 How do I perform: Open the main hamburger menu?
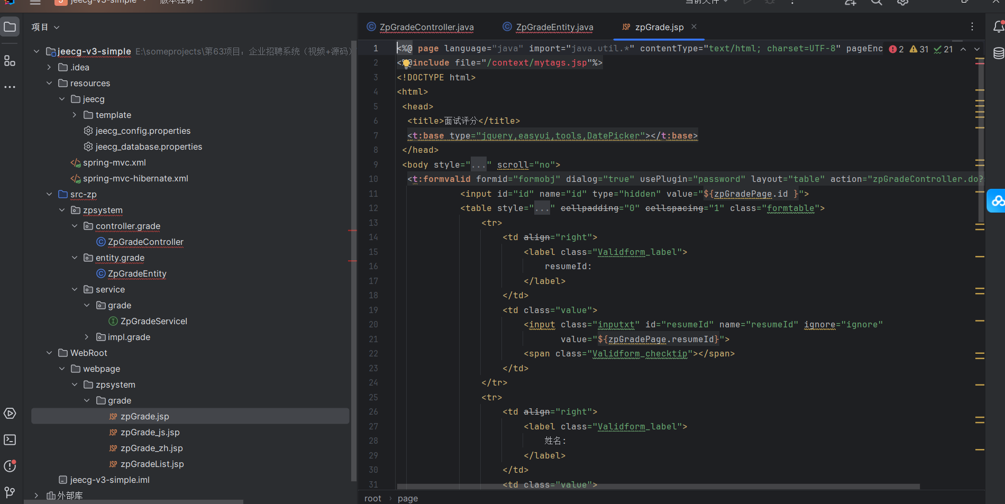point(35,3)
